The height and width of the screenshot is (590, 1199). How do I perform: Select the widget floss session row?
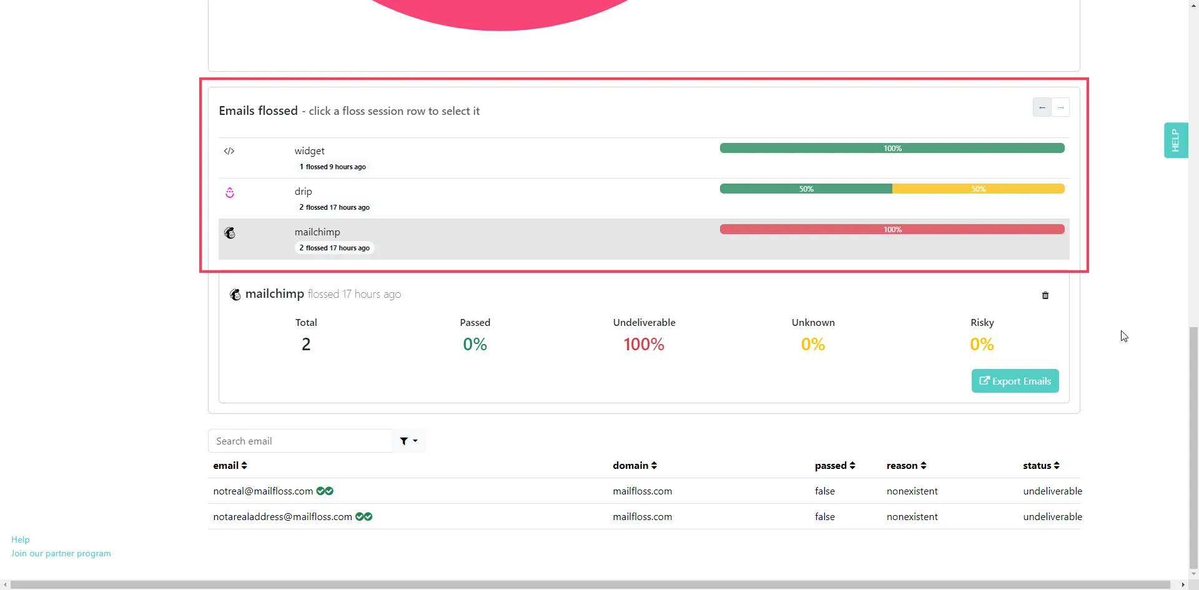644,158
